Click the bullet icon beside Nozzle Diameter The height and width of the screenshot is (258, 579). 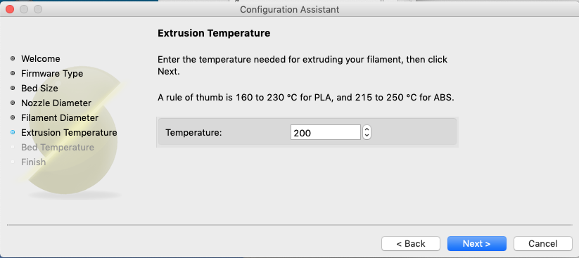13,103
